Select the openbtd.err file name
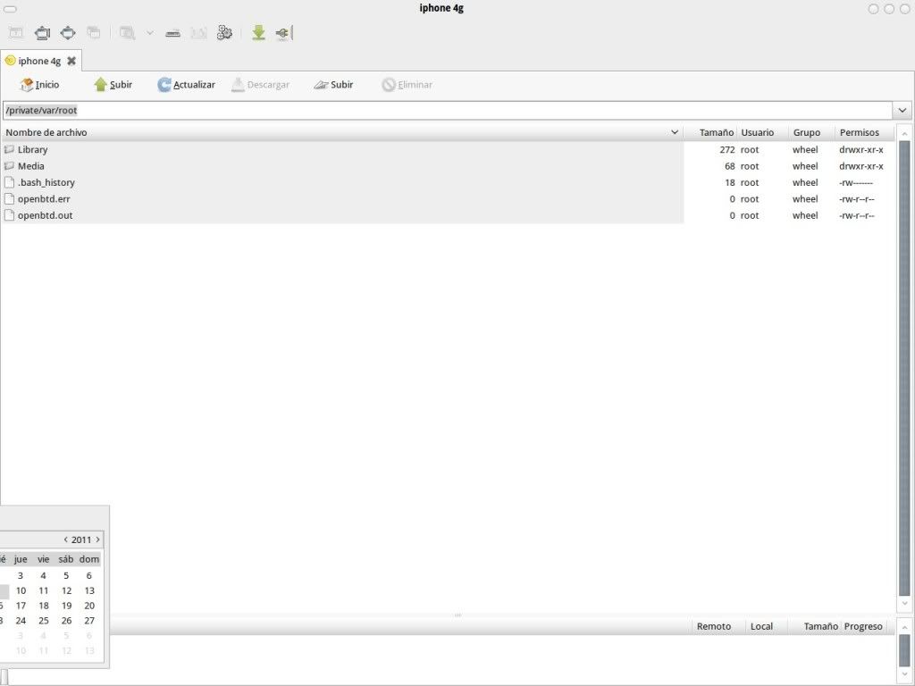This screenshot has width=915, height=686. [x=44, y=199]
